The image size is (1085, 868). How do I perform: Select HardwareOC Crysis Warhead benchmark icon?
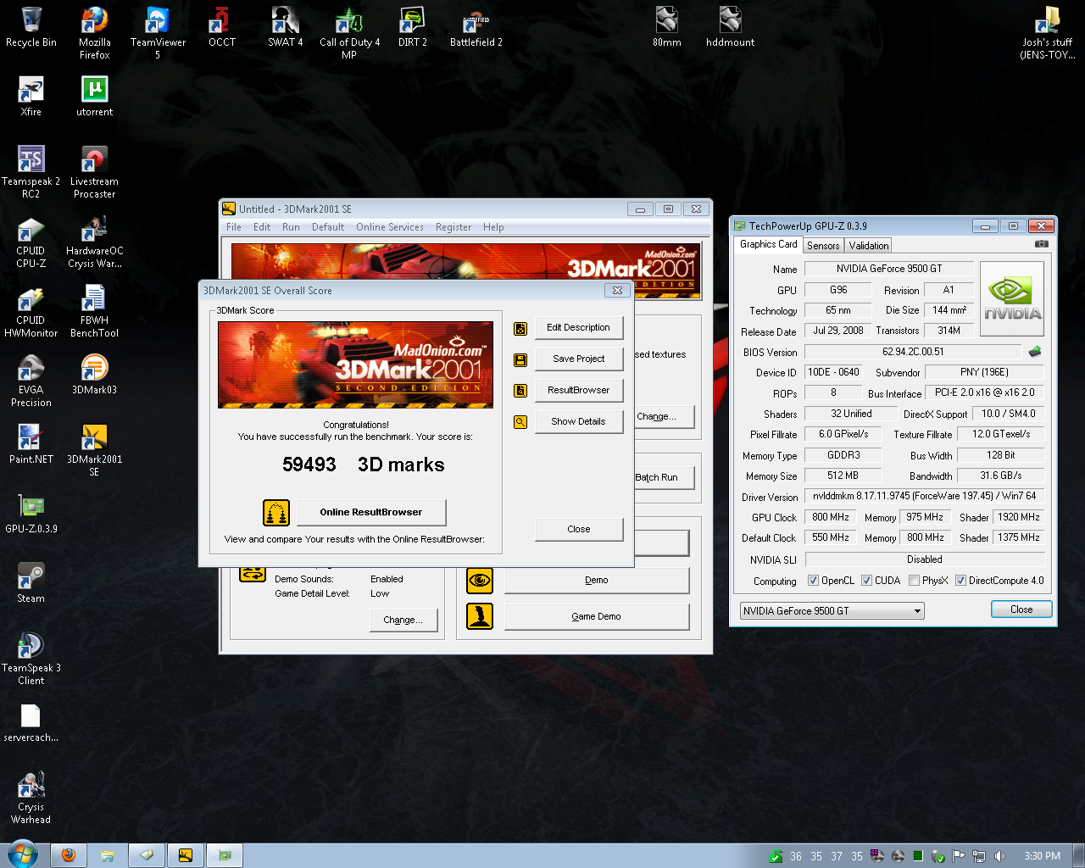click(94, 242)
